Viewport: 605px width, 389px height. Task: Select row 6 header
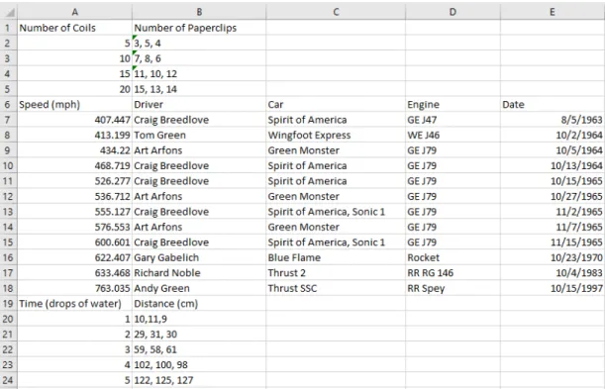point(8,105)
